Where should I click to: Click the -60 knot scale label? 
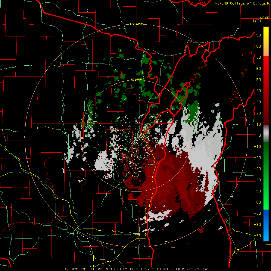click(257, 202)
